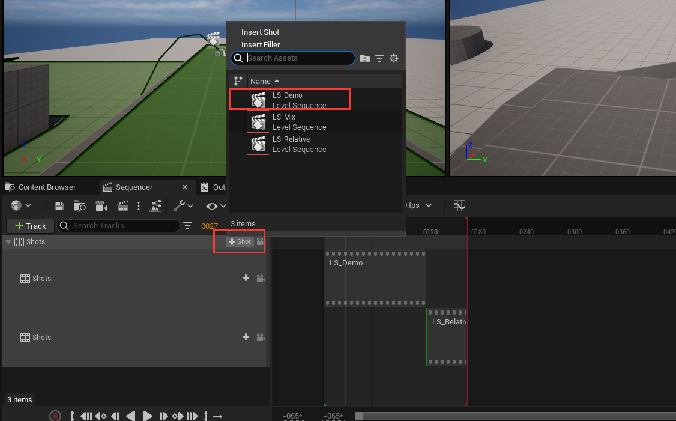
Task: Click the track filter icon beside Search Tracks
Action: click(x=188, y=226)
